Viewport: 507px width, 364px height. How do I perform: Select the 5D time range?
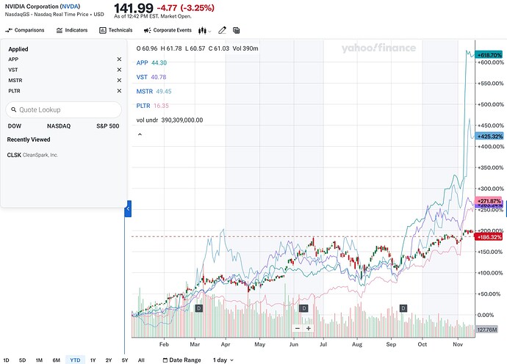click(22, 360)
